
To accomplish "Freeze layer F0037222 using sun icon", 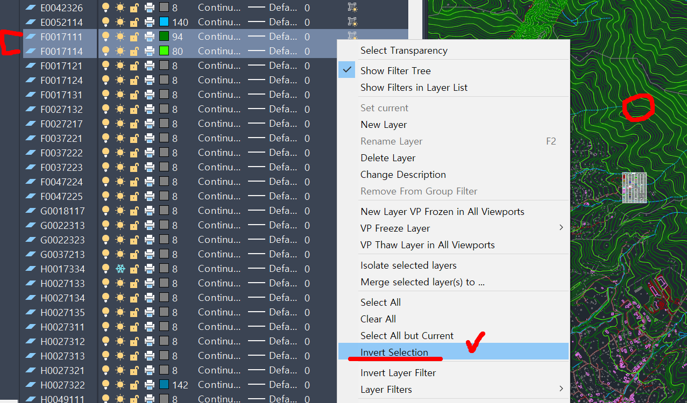I will click(x=120, y=153).
